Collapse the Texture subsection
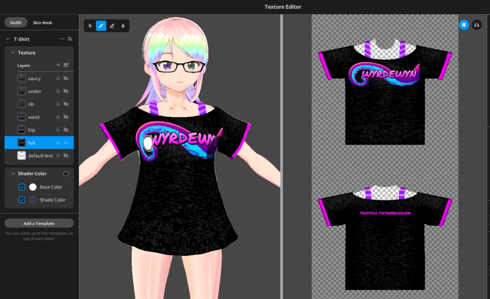The width and height of the screenshot is (490, 299). coord(12,53)
